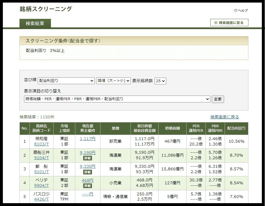Open stock code link 8103/T
The height and width of the screenshot is (206, 265).
coord(41,144)
